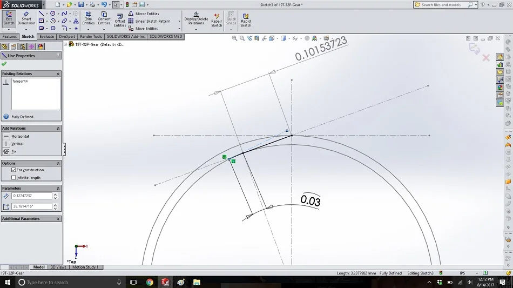Viewport: 513px width, 288px height.
Task: Select the Line sketch tool
Action: [41, 14]
